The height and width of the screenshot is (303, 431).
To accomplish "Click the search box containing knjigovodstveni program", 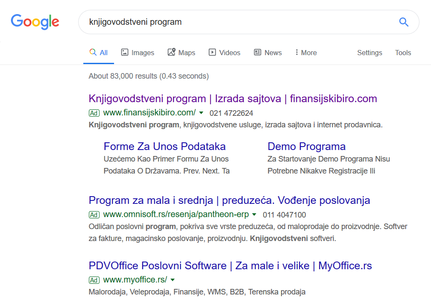I will tap(249, 22).
